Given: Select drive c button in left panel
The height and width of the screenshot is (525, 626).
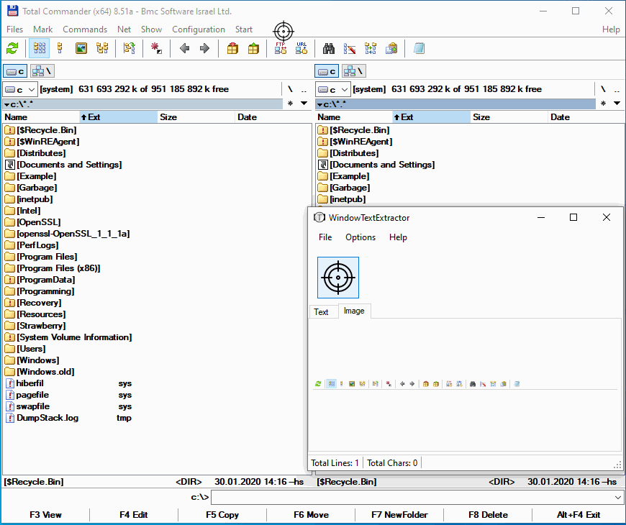Looking at the screenshot, I should coord(15,71).
